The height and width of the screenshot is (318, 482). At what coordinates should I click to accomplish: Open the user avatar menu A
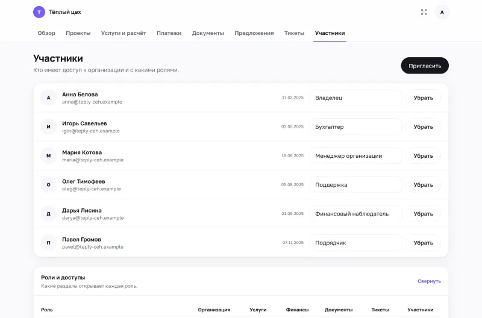pos(442,12)
